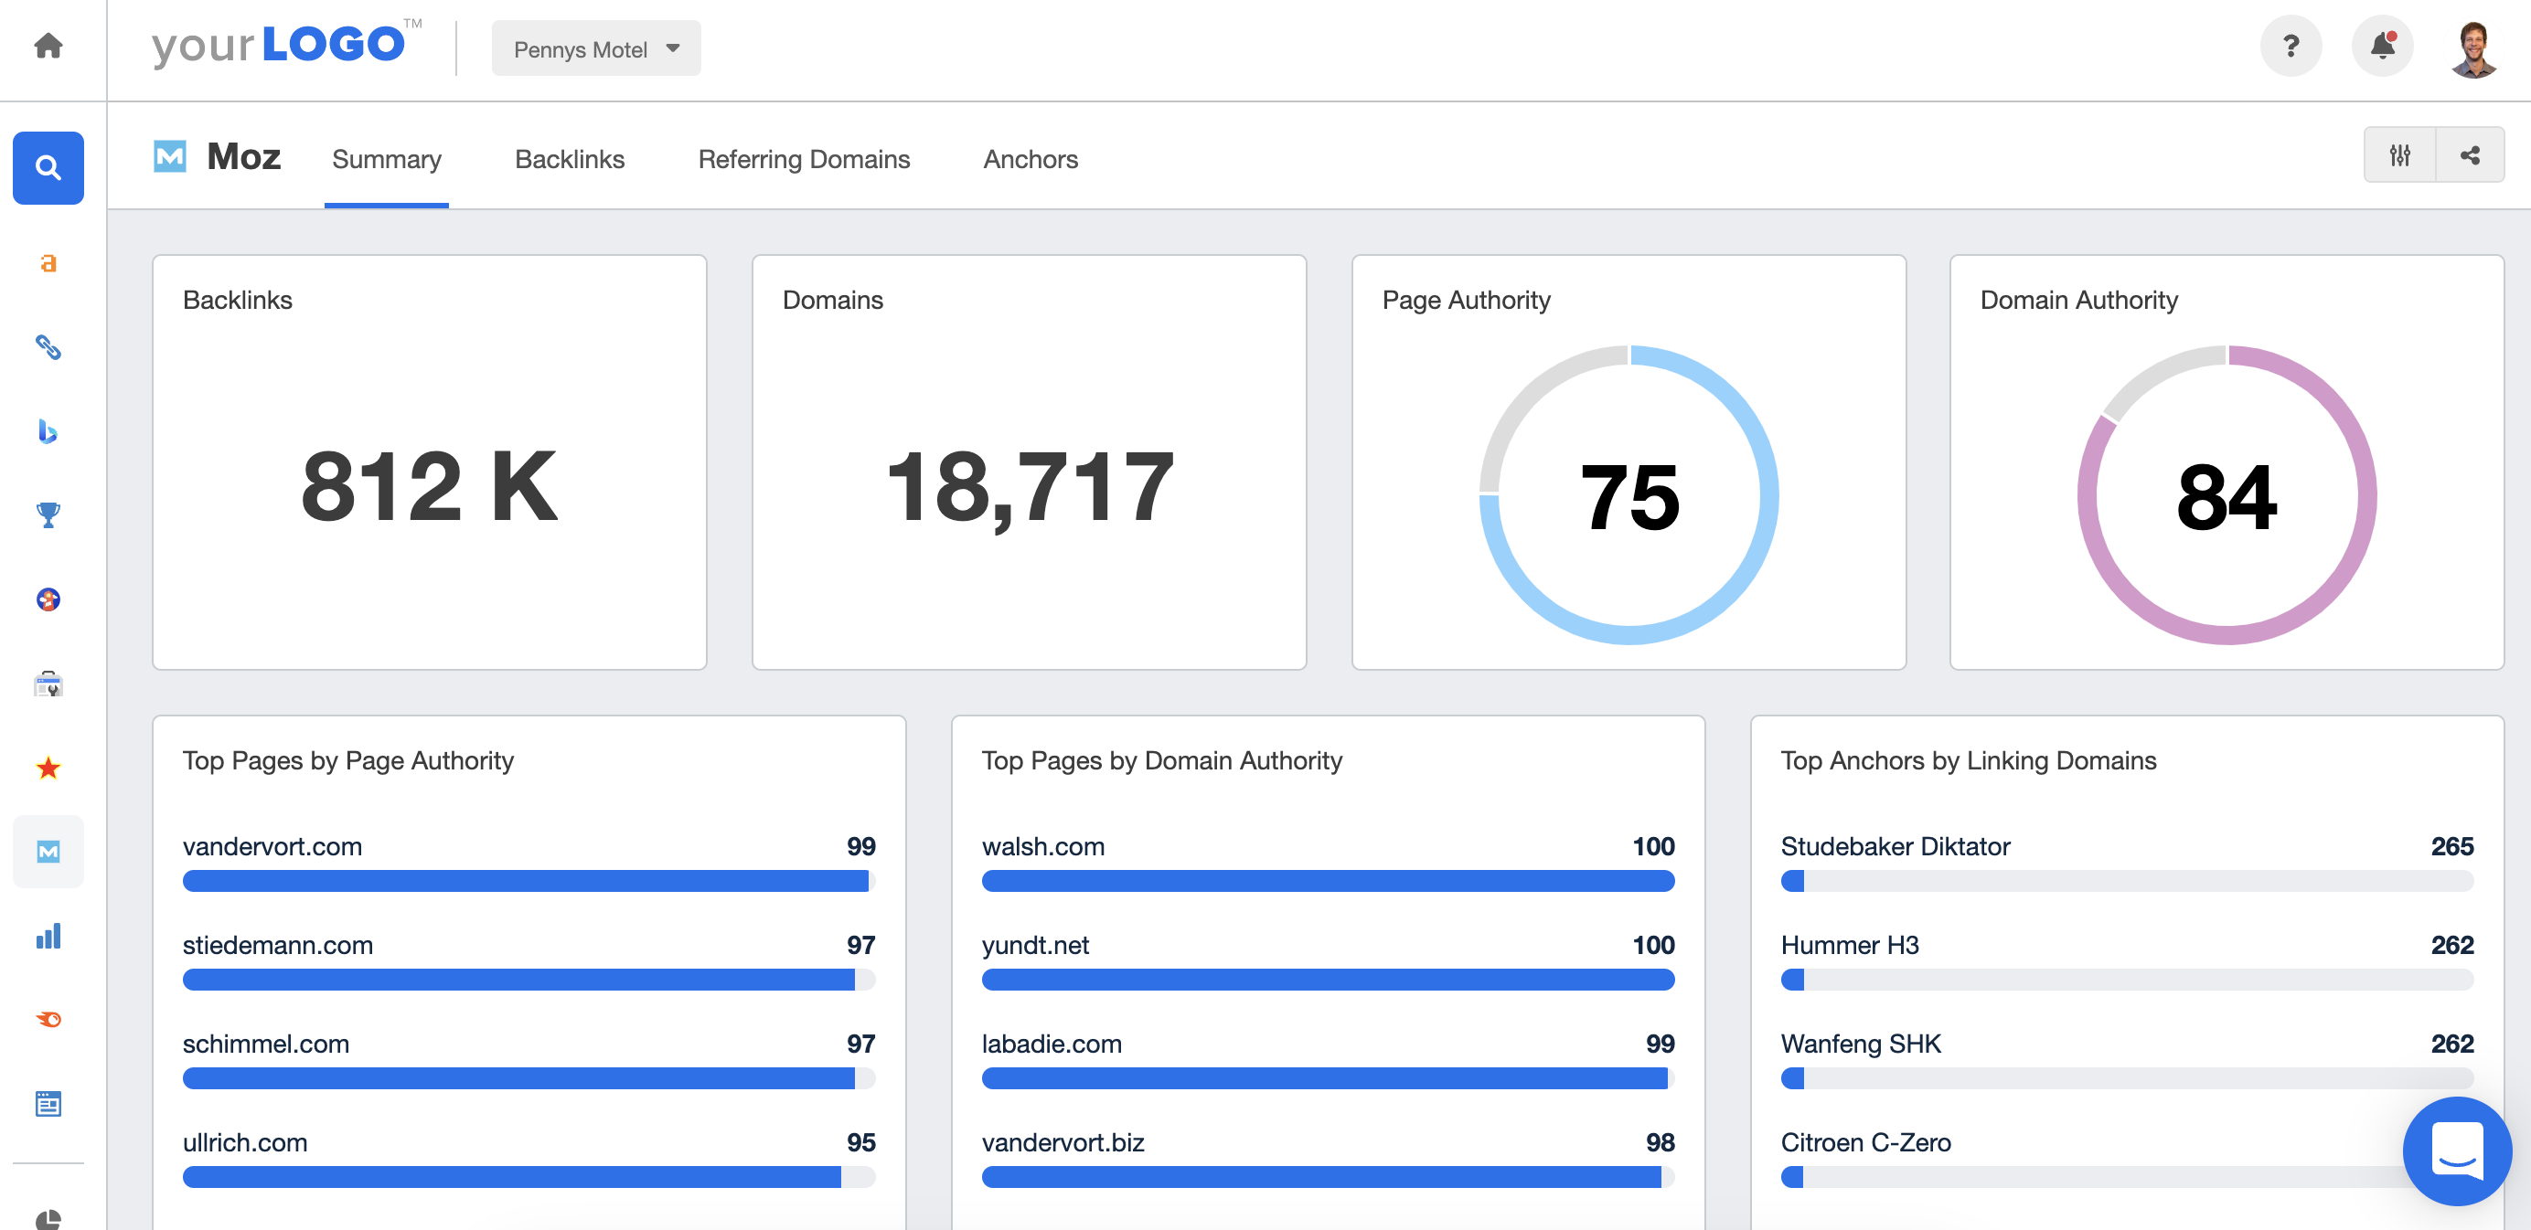The image size is (2531, 1230).
Task: Click the backlinks chain icon in sidebar
Action: coord(48,345)
